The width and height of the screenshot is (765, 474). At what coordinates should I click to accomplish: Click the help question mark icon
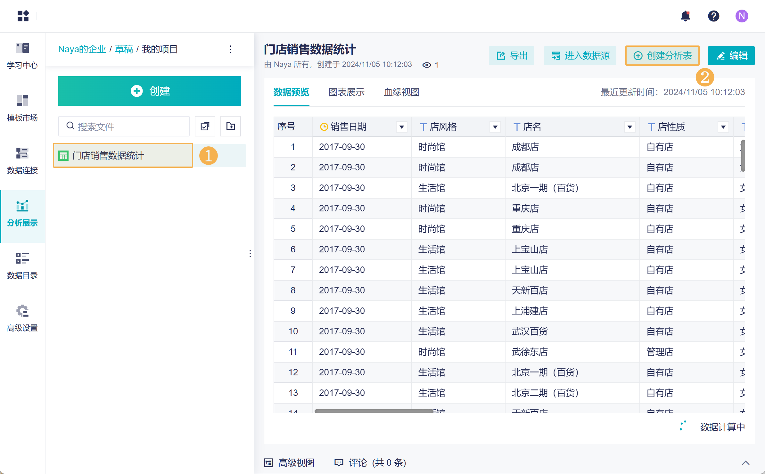[713, 16]
